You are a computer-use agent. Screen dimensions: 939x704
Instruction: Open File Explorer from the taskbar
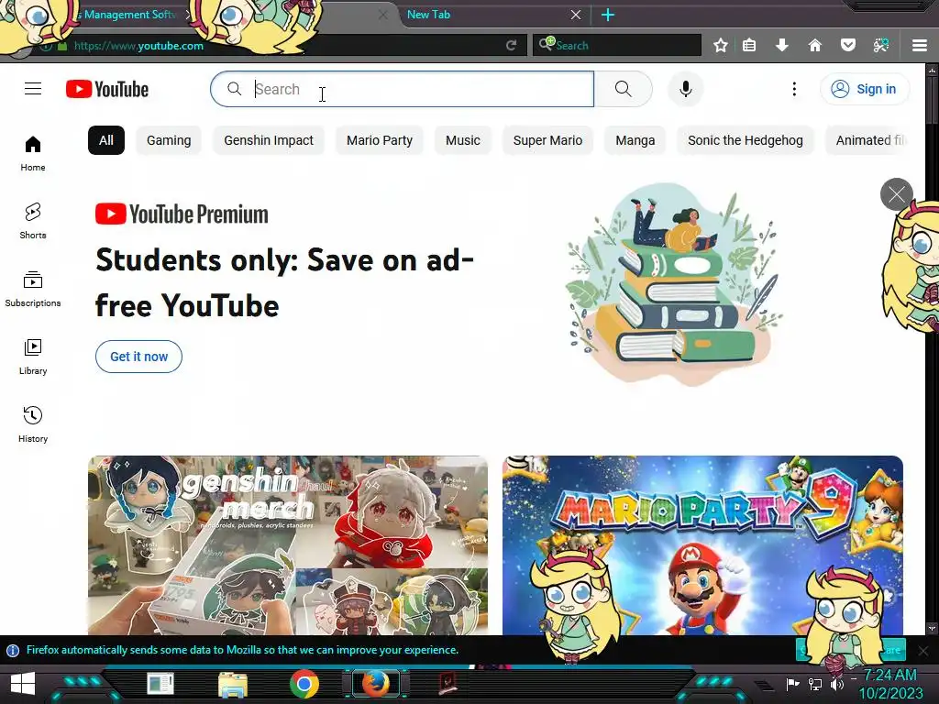pos(233,684)
